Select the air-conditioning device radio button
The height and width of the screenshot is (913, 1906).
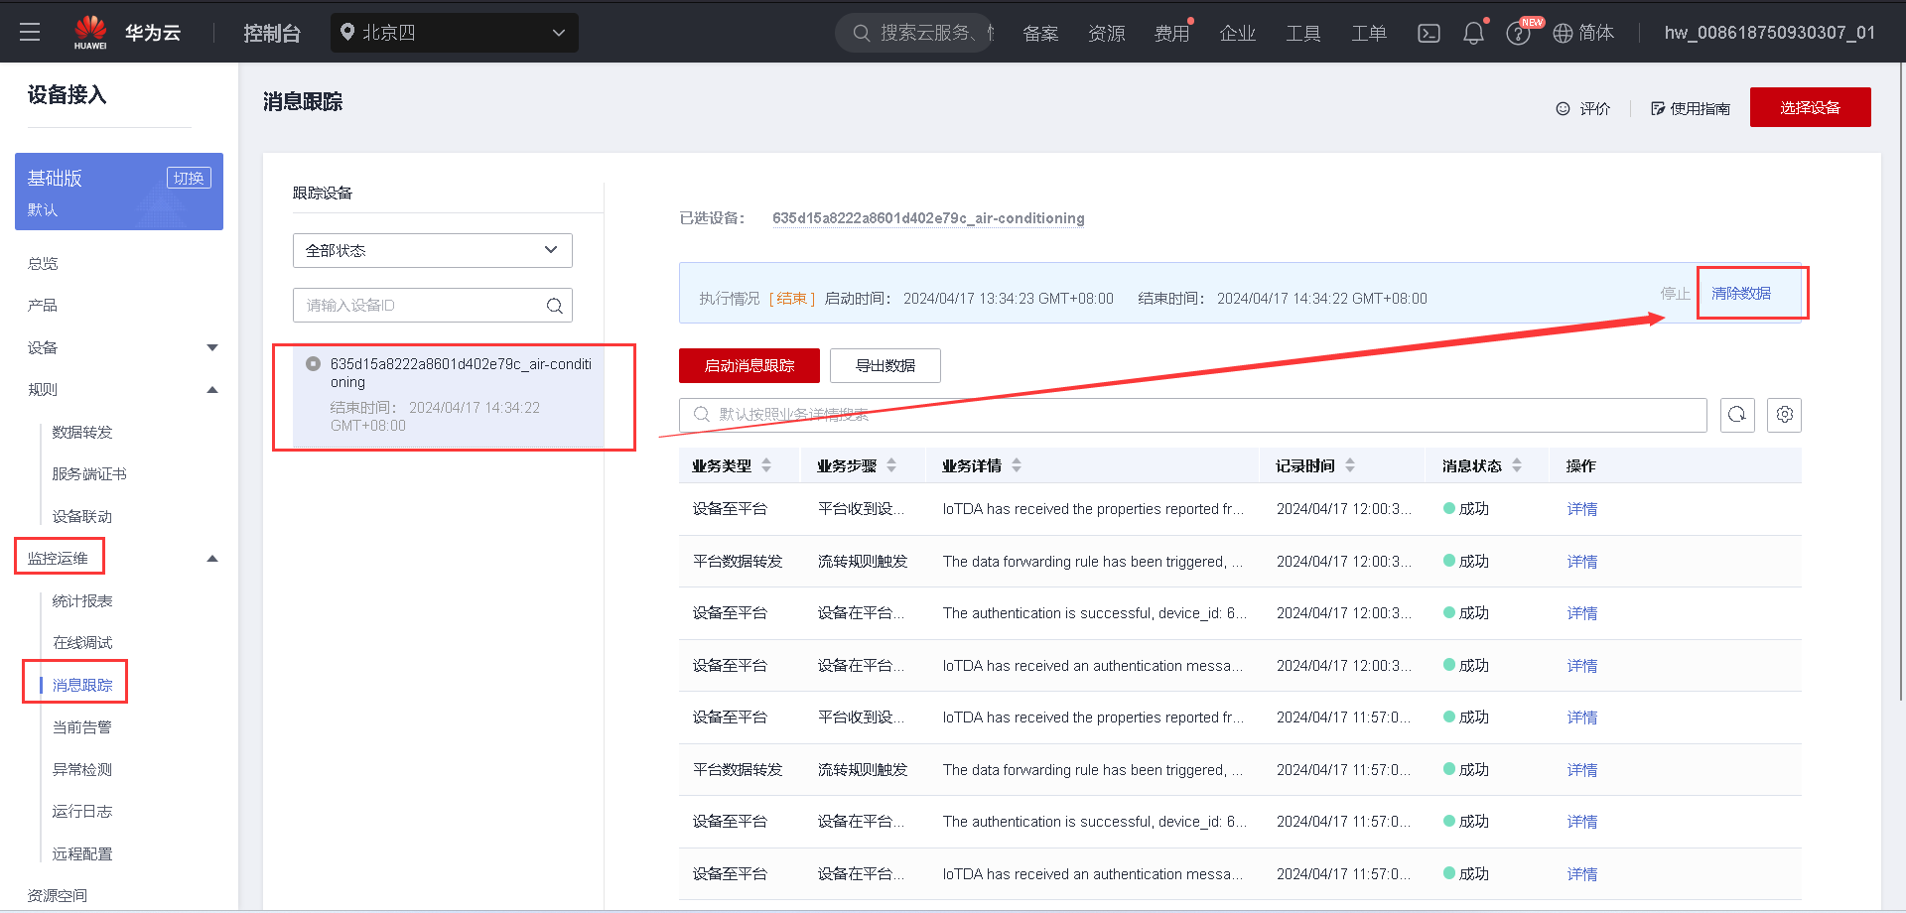coord(313,362)
